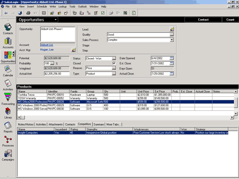239x179 pixels.
Task: Open the Est. Close calendar picker
Action: tap(171, 63)
